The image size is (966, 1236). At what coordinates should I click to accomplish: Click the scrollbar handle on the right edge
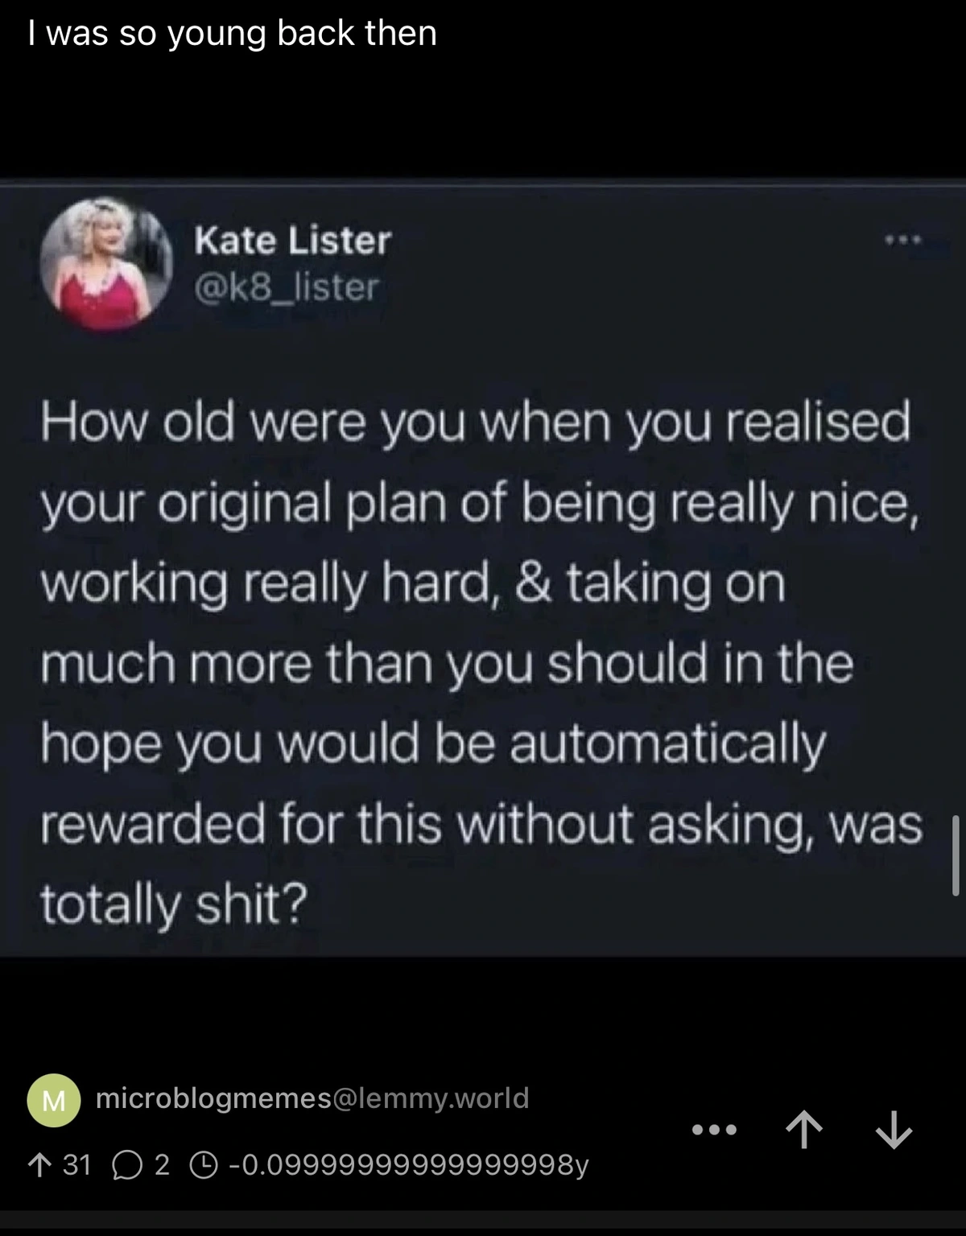[x=955, y=855]
